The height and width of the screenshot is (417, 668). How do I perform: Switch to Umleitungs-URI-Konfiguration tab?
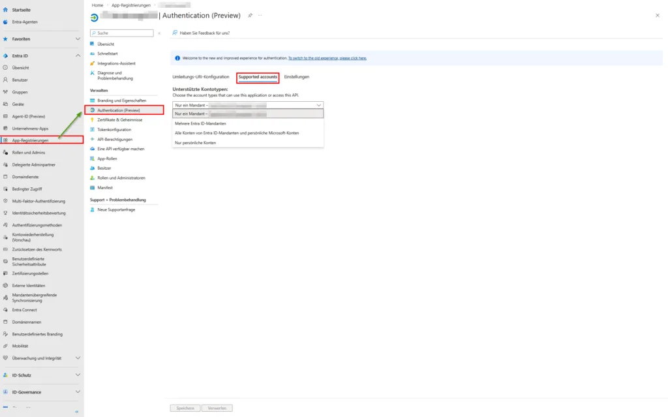coord(200,77)
